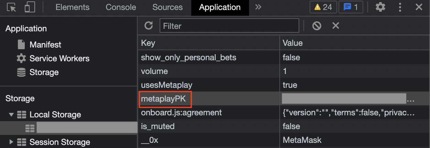This screenshot has width=430, height=148.
Task: Collapse the Local Storage tree node
Action: coord(12,115)
